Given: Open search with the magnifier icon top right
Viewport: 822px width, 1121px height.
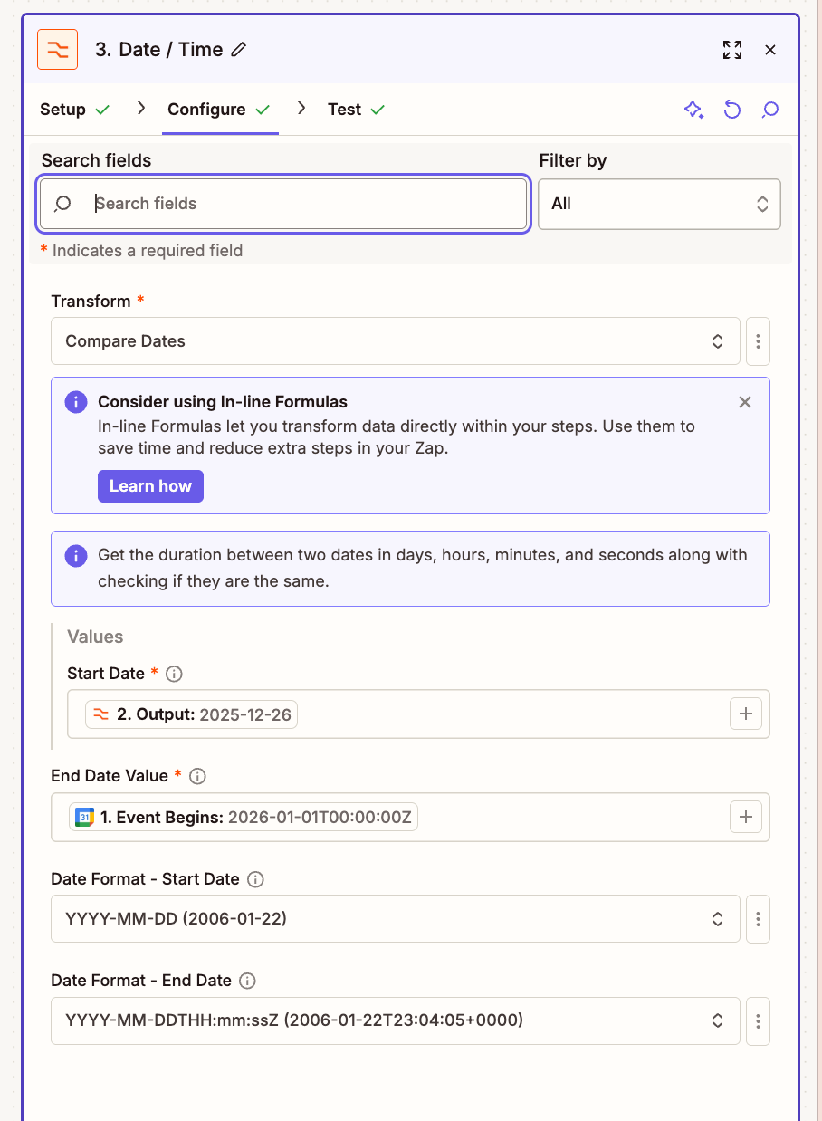Looking at the screenshot, I should click(x=769, y=109).
